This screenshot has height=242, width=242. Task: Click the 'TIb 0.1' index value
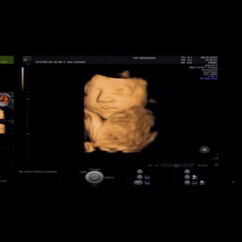186,60
